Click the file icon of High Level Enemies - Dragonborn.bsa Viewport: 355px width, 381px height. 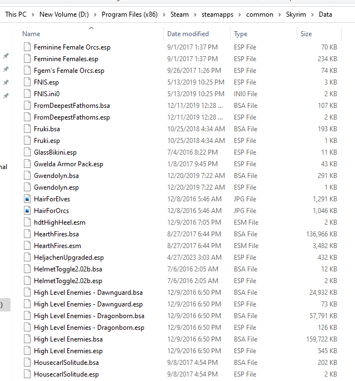[x=27, y=316]
